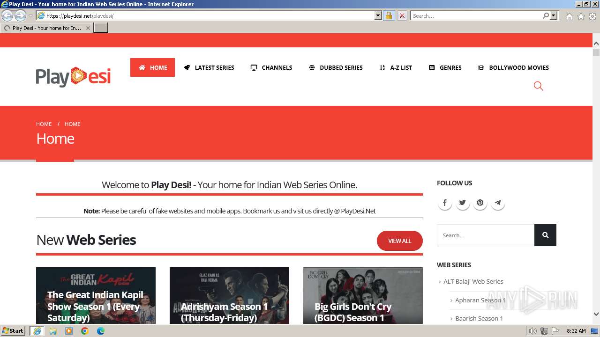
Task: Click the network tray icon
Action: tap(544, 331)
